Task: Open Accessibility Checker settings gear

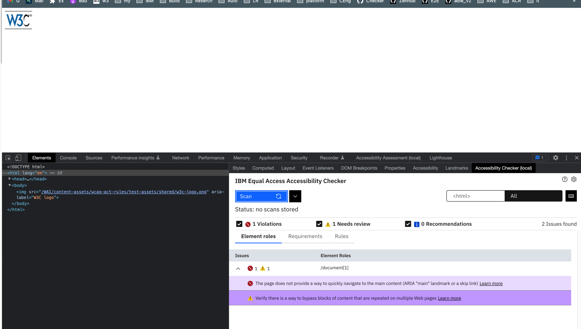Action: tap(574, 179)
